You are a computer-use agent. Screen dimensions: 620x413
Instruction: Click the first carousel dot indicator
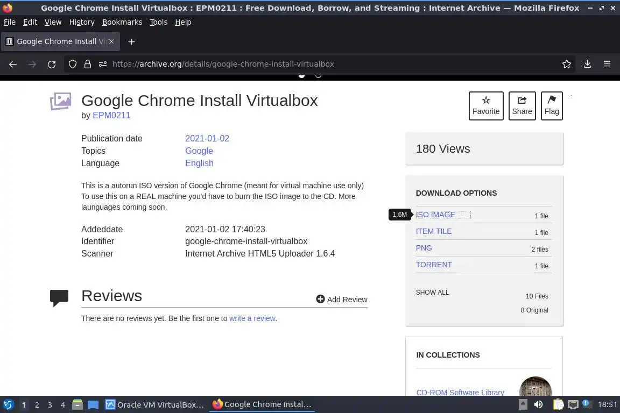(302, 75)
